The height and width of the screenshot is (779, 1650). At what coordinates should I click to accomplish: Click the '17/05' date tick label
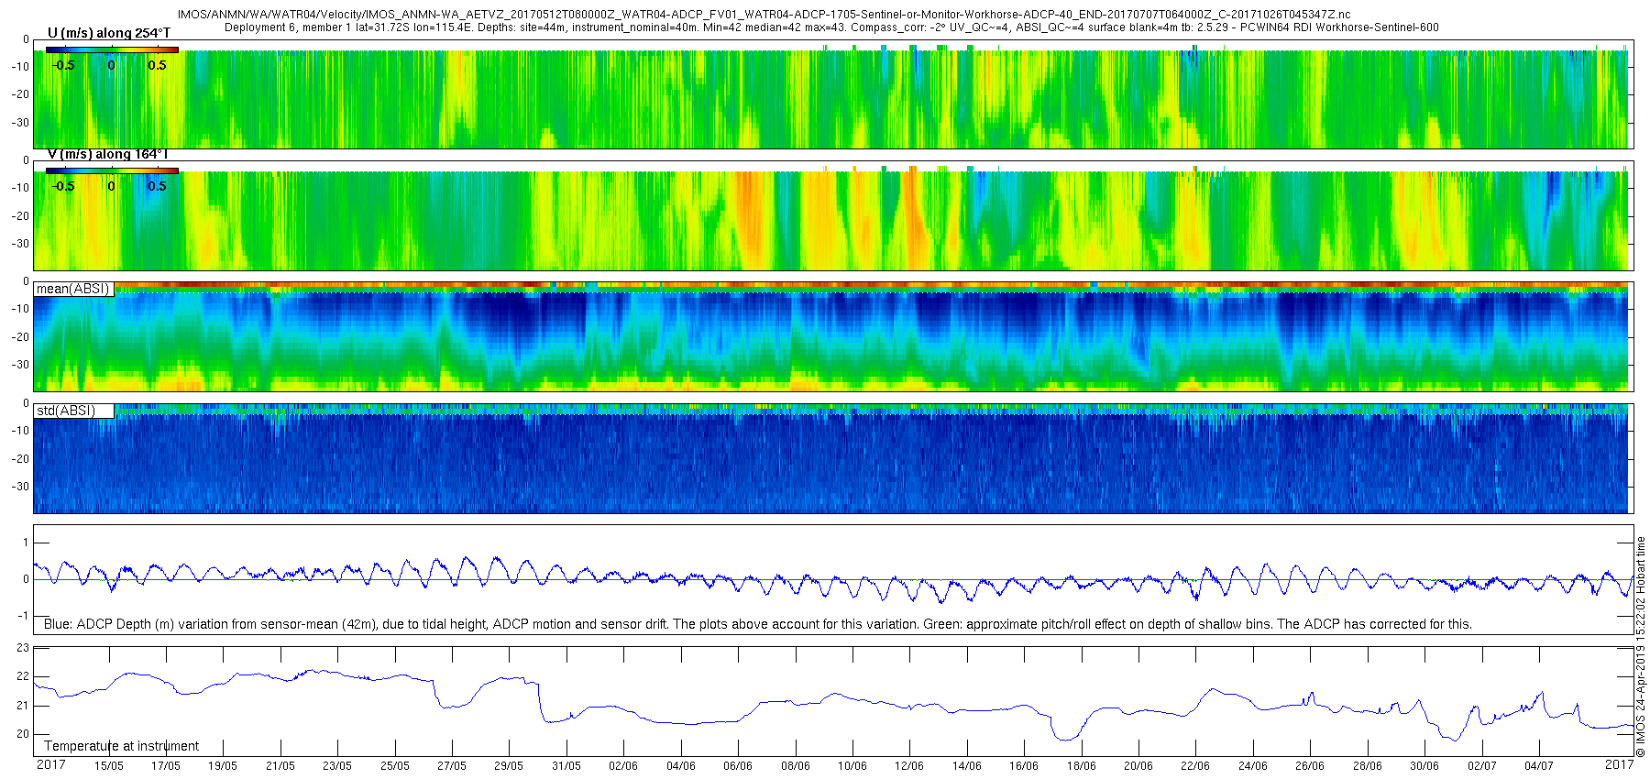(x=166, y=766)
